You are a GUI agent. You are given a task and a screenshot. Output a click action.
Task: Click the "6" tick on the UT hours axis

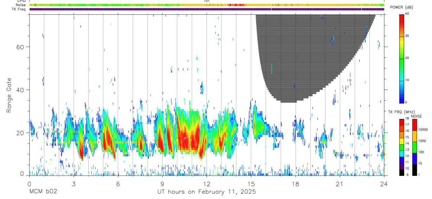[x=118, y=184]
